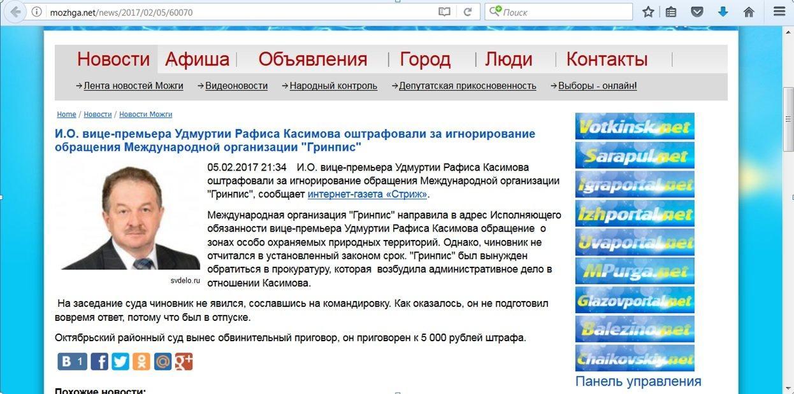
Task: Click in the Поиск search field
Action: point(564,12)
